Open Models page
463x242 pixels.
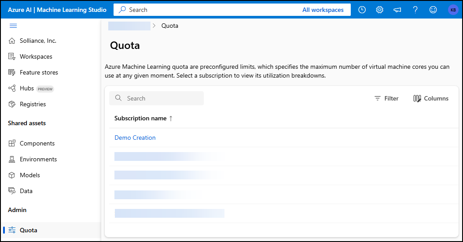pos(29,175)
